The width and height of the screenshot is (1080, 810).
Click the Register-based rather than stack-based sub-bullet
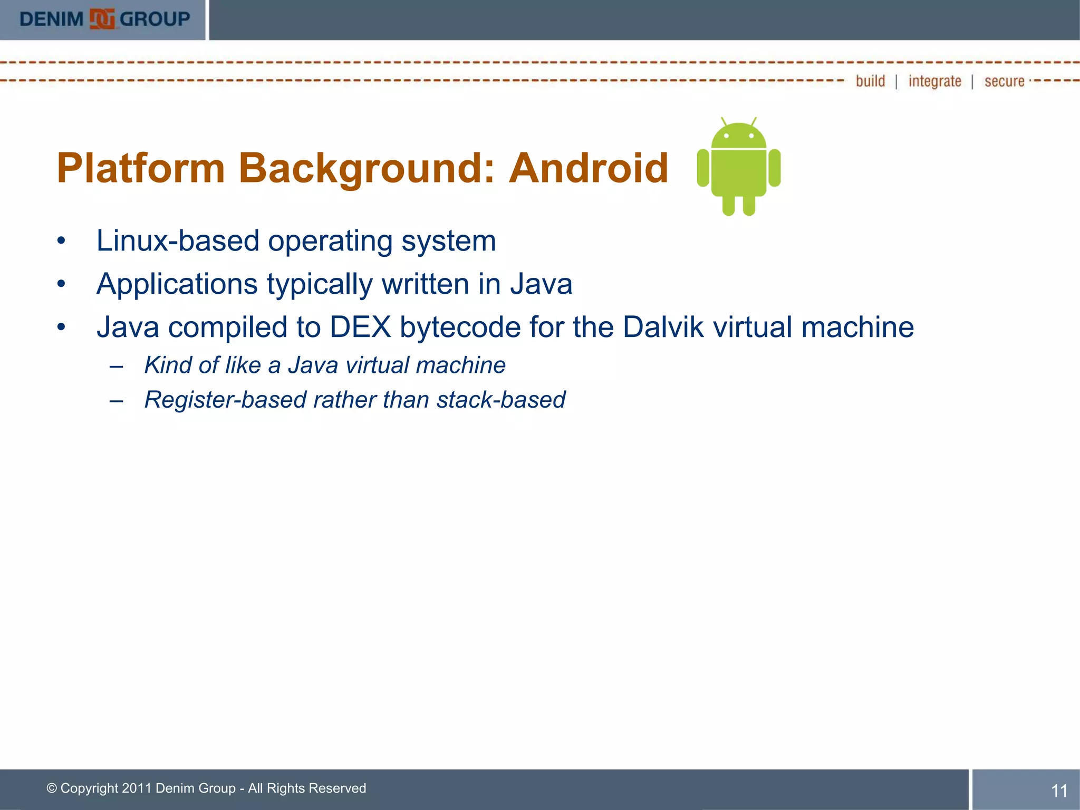pyautogui.click(x=354, y=399)
